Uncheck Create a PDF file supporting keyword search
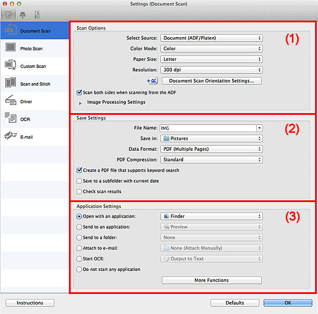Viewport: 318px width, 314px height. [79, 170]
